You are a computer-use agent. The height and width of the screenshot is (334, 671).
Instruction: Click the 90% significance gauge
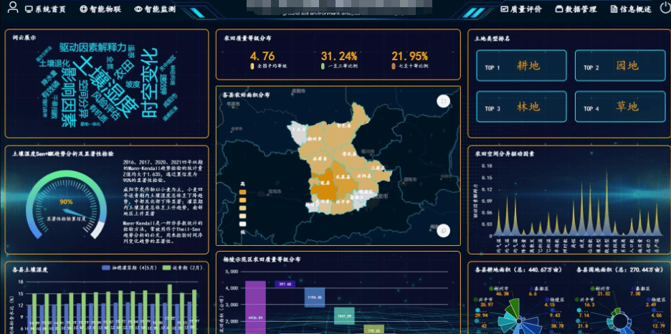(66, 205)
